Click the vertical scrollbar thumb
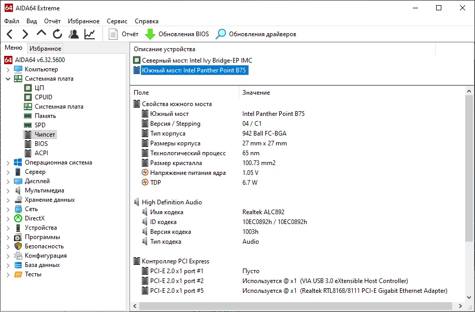 469,168
